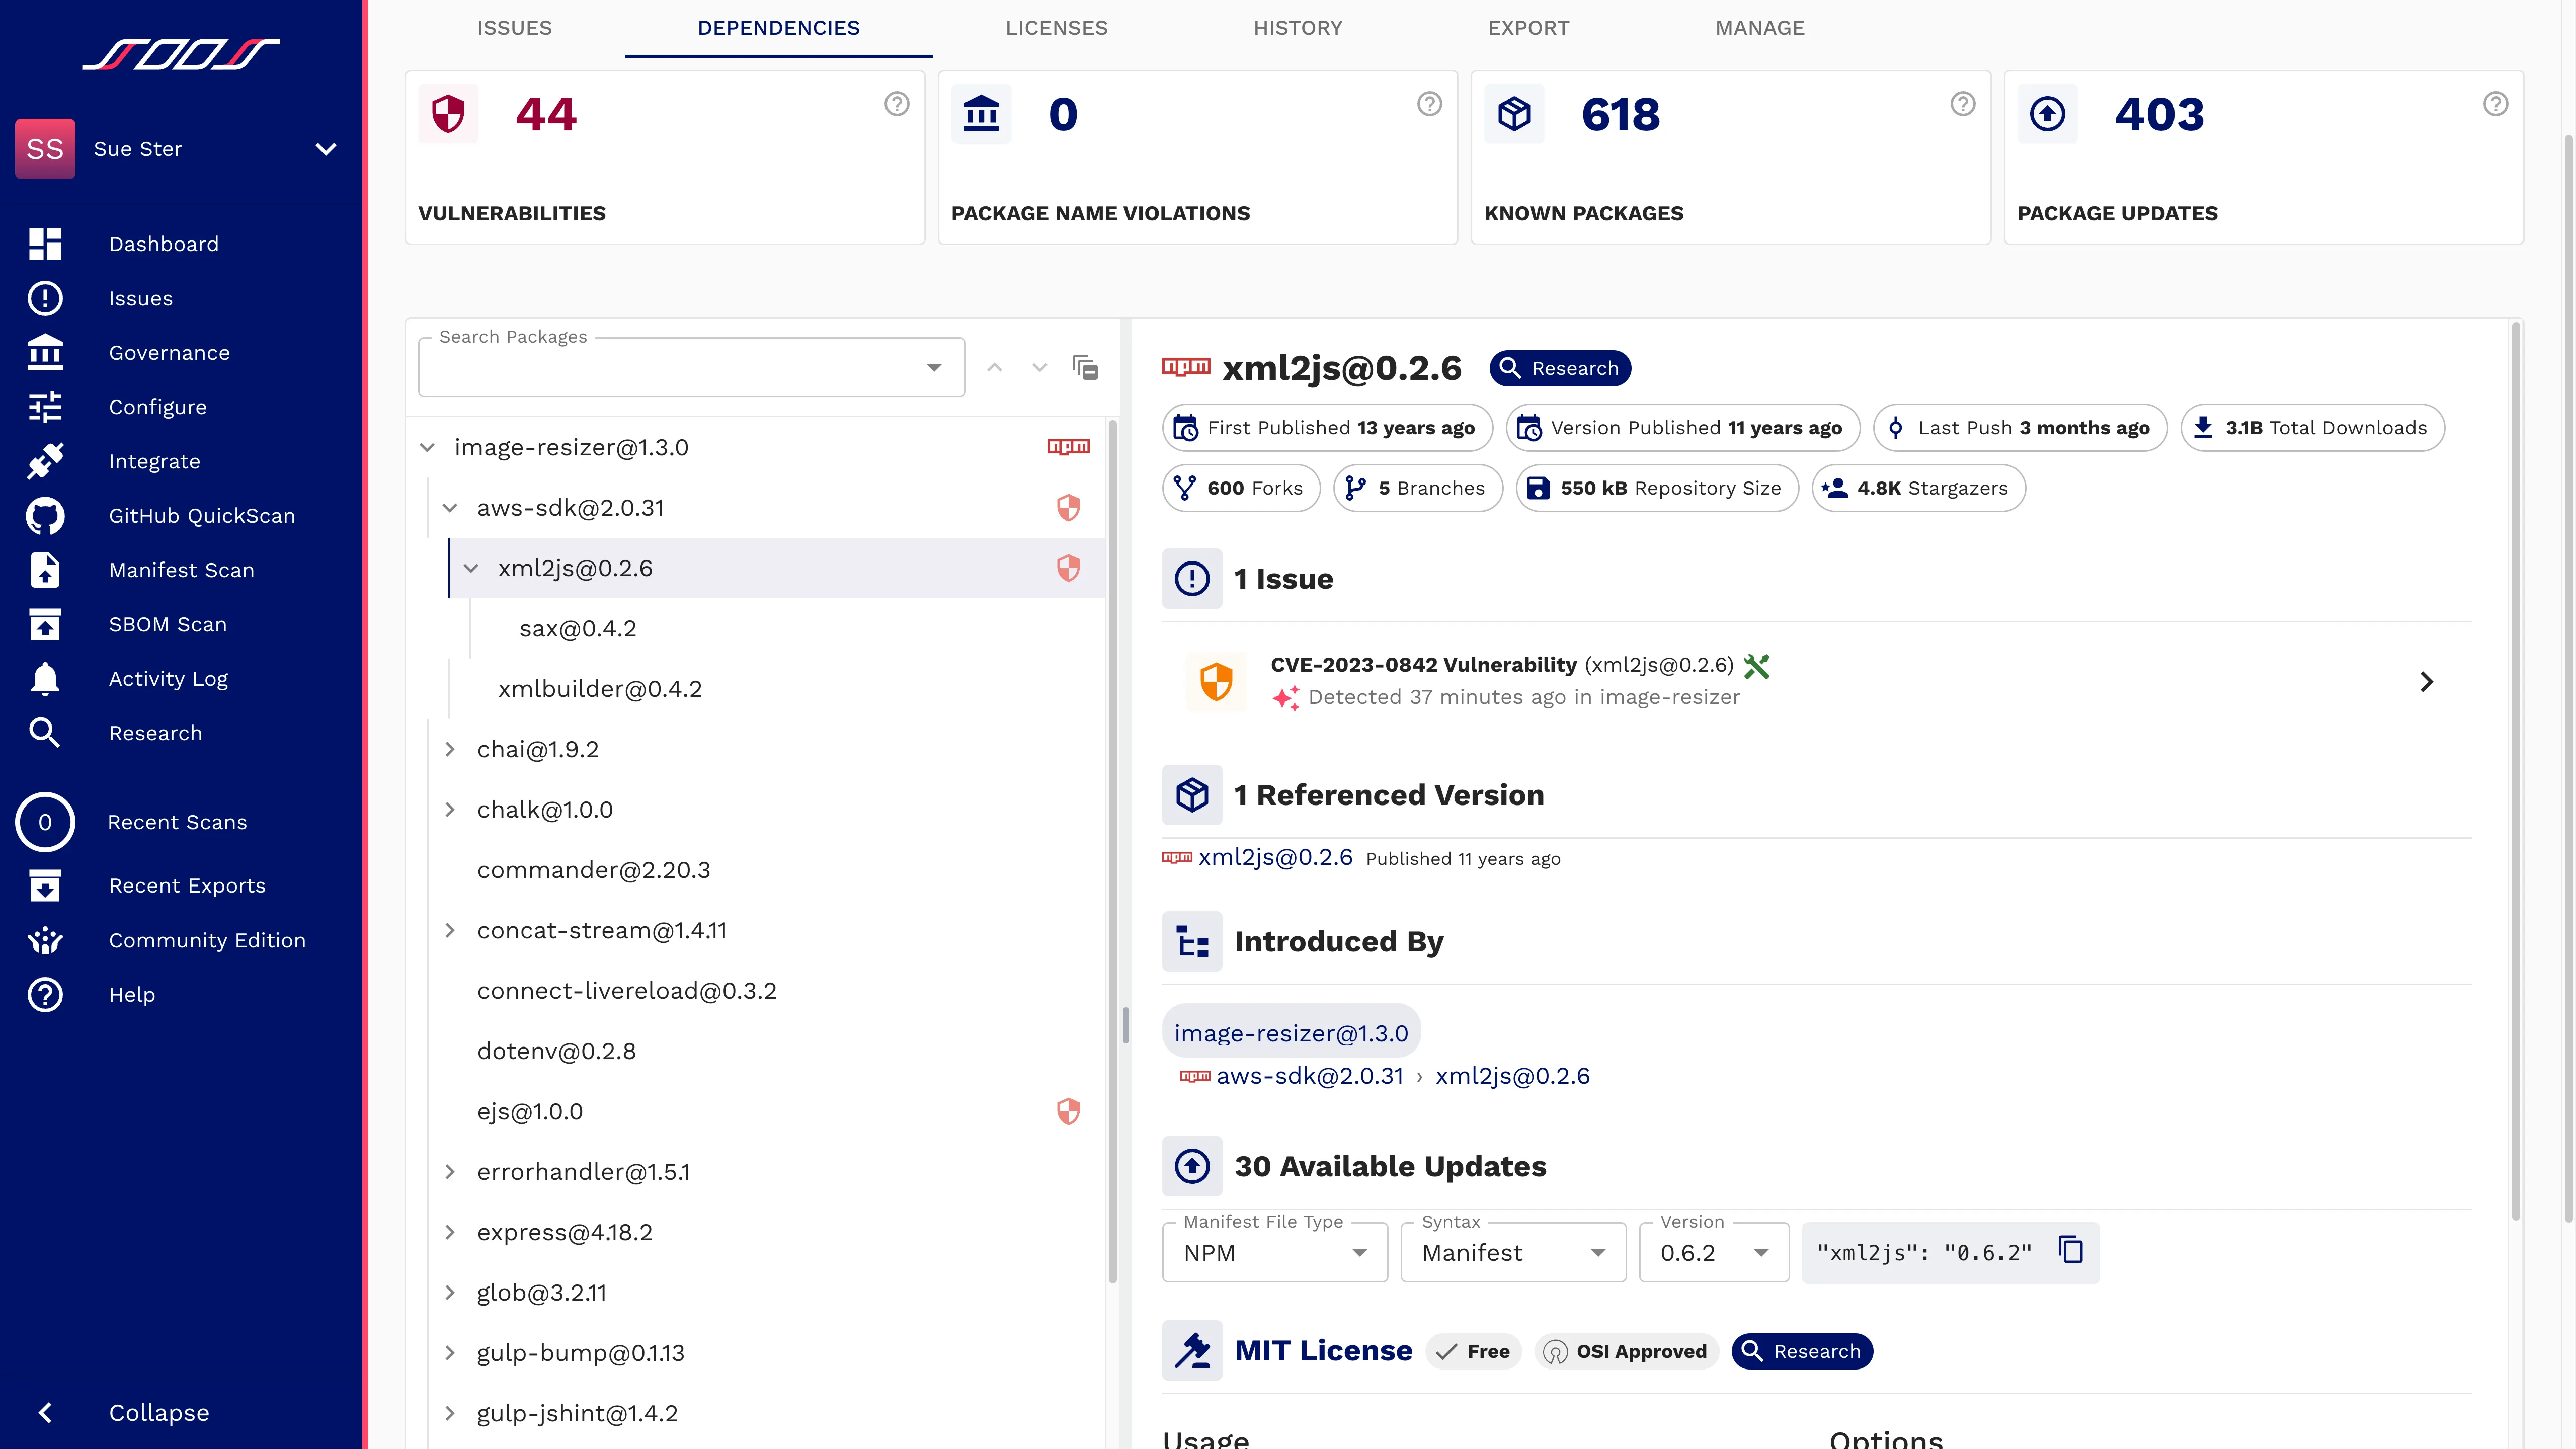The width and height of the screenshot is (2576, 1449).
Task: Click the vulnerability shield on ejs@1.0.0
Action: 1068,1111
